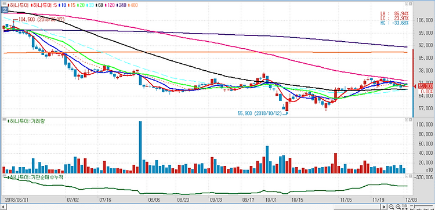
Task: Click the 99,000 price axis label
Action: pos(426,33)
